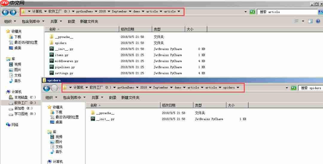Go forward in the article window

[13, 12]
